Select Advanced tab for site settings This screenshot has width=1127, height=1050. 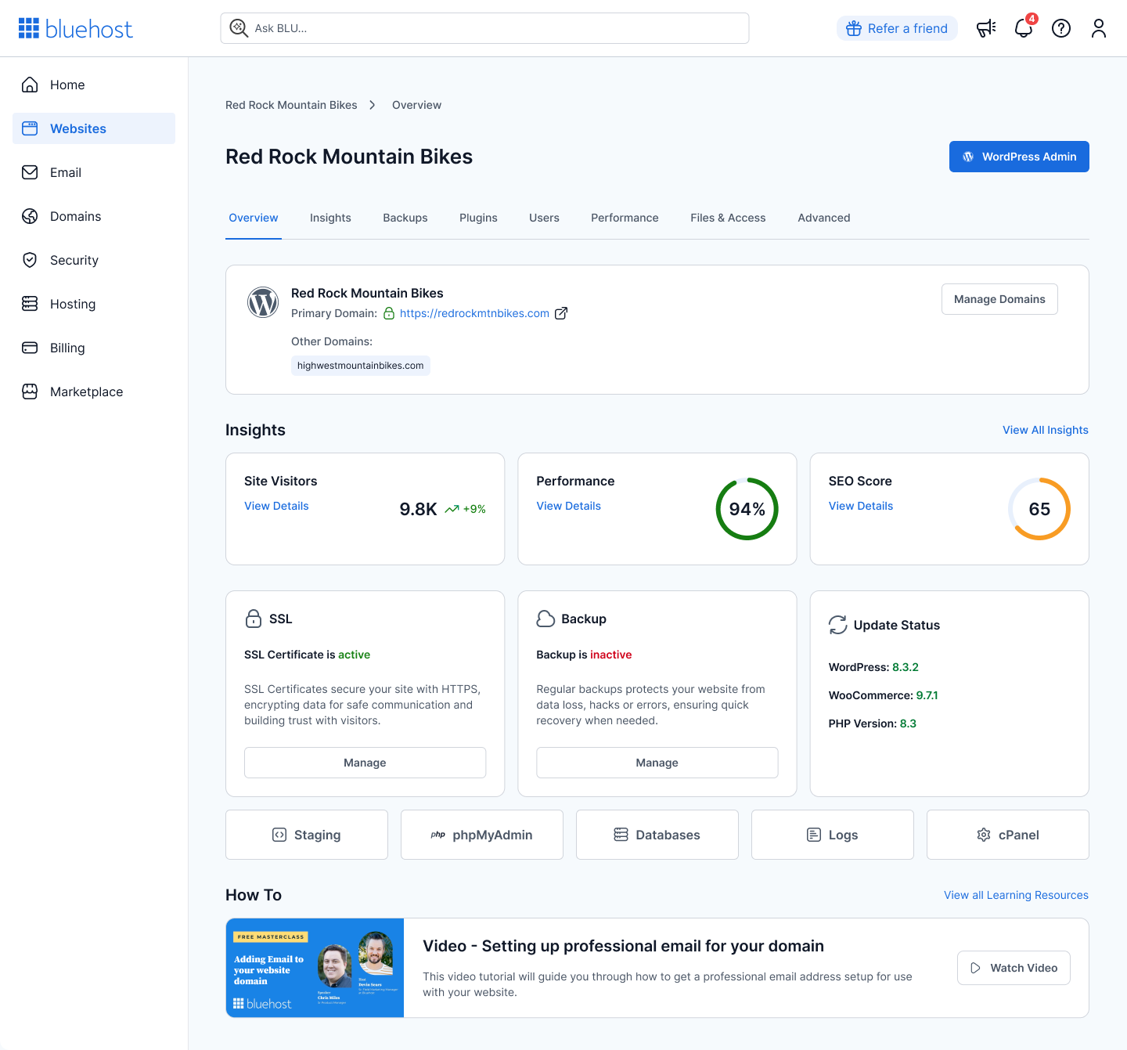[823, 218]
